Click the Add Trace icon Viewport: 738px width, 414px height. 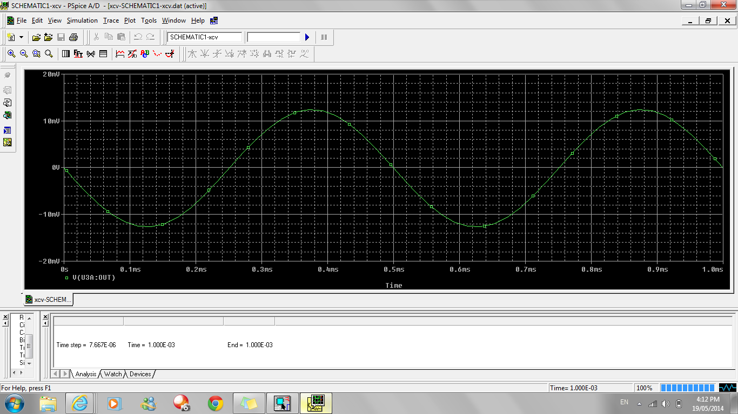coord(120,54)
